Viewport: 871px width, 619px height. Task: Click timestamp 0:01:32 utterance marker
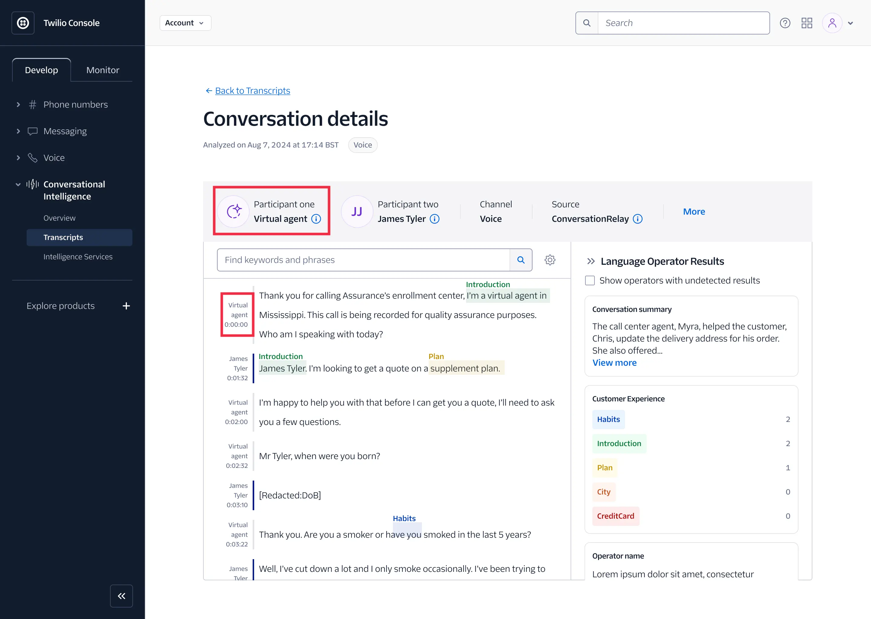coord(237,378)
